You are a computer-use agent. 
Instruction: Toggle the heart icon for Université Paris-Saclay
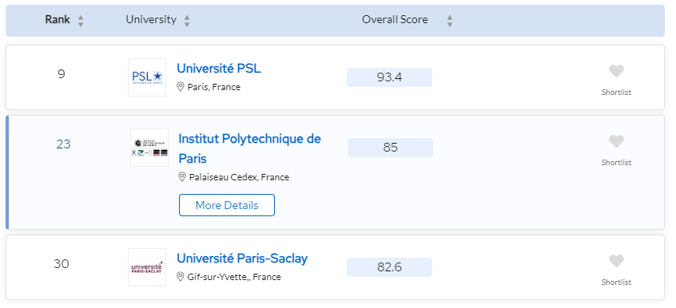click(x=616, y=262)
